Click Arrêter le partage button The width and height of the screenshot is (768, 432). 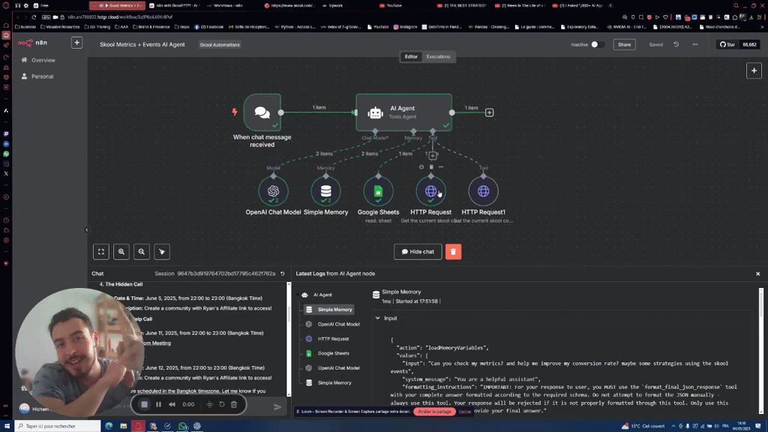point(434,412)
